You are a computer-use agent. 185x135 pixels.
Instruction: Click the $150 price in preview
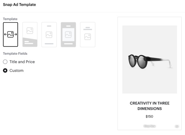pos(149,116)
